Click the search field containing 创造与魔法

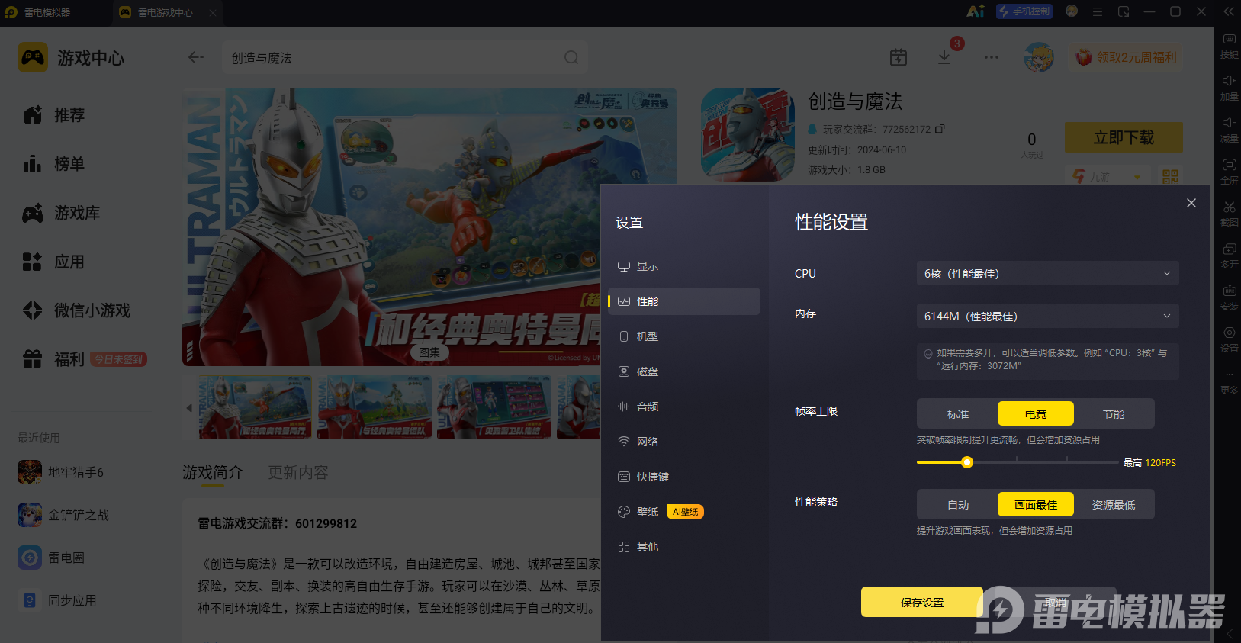tap(404, 57)
